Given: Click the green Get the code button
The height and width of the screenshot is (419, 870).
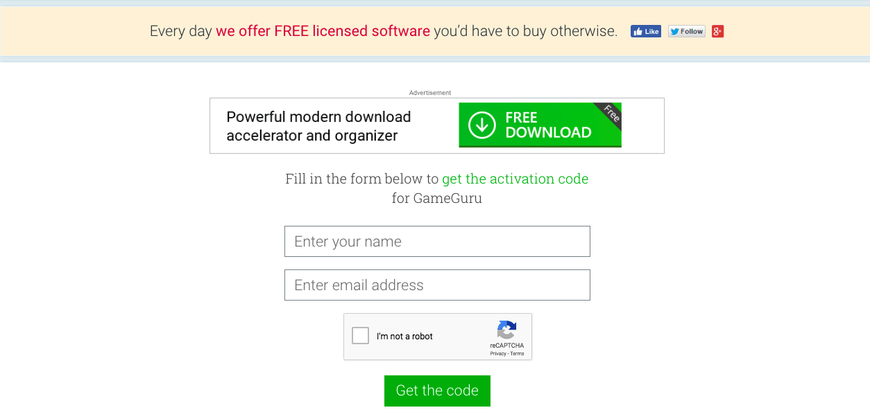Looking at the screenshot, I should coord(437,391).
